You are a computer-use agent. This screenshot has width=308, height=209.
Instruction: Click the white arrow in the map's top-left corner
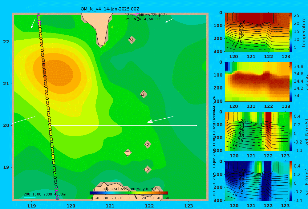33,23
